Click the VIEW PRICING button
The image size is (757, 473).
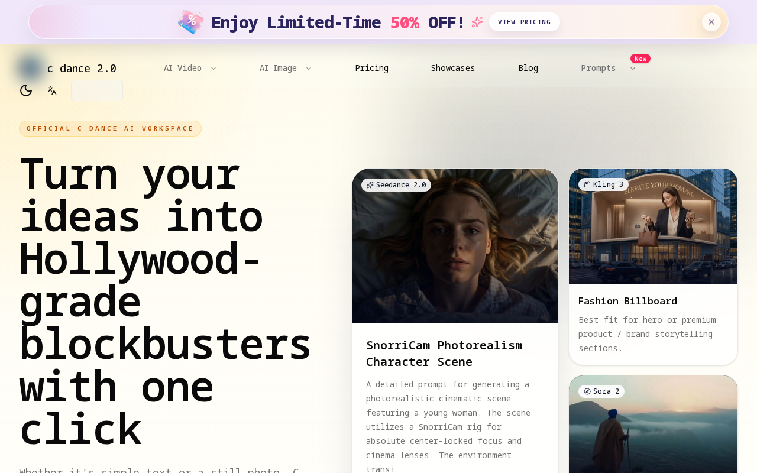(x=524, y=22)
